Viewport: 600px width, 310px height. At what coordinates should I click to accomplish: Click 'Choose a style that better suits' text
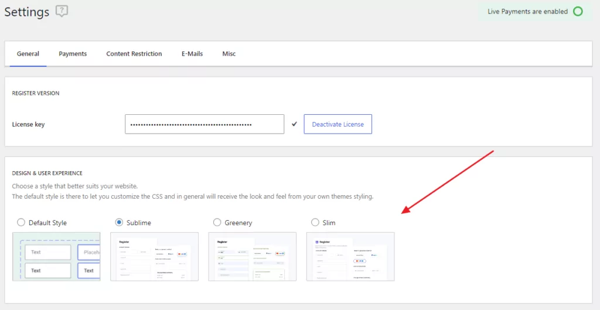[x=74, y=187]
